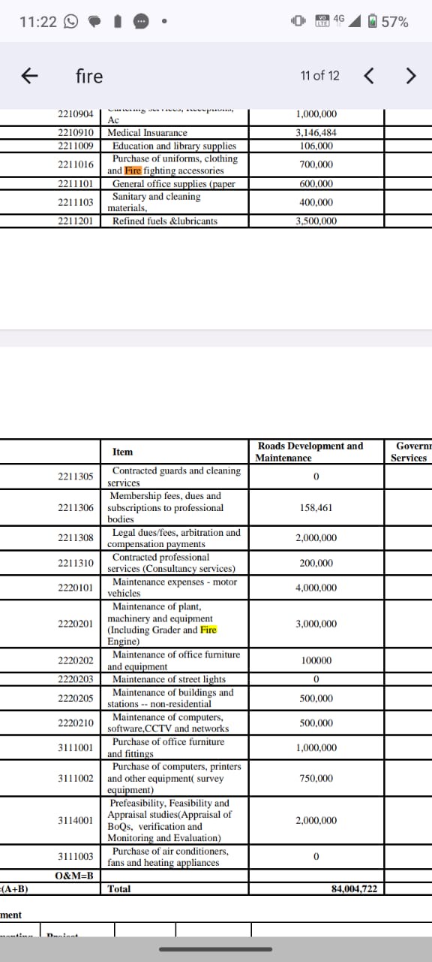432x962 pixels.
Task: Select 'Contracted guards and cleaning services' text
Action: (175, 476)
